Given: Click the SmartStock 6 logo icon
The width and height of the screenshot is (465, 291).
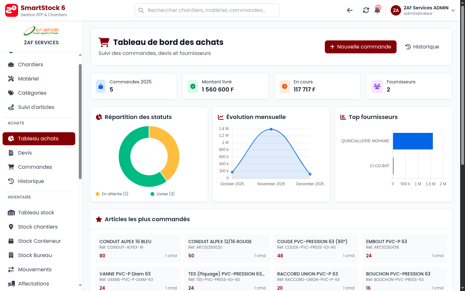Looking at the screenshot, I should (x=12, y=10).
